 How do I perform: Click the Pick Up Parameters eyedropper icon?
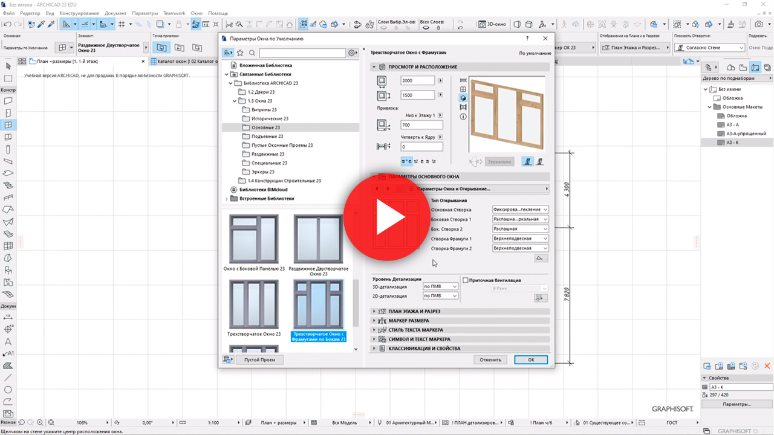[41, 24]
